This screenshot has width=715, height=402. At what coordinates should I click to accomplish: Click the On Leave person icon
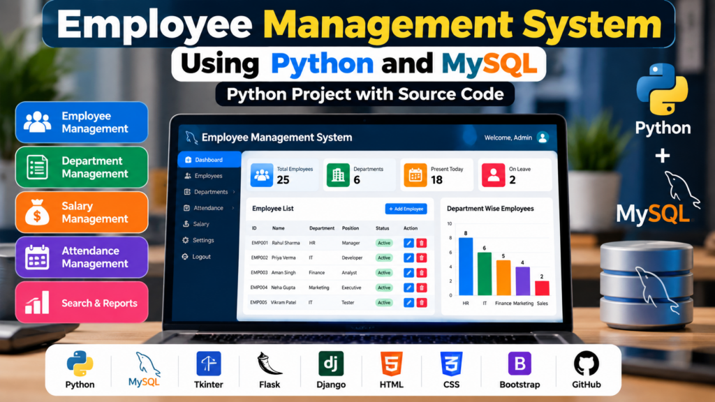[x=494, y=175]
